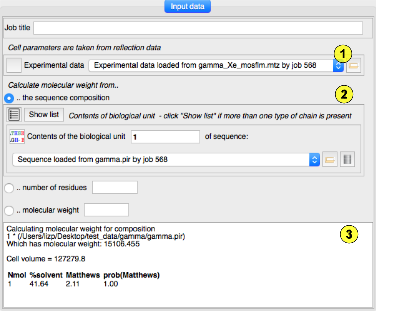Click the molecular weight input box
This screenshot has height=311, width=405.
(x=106, y=210)
